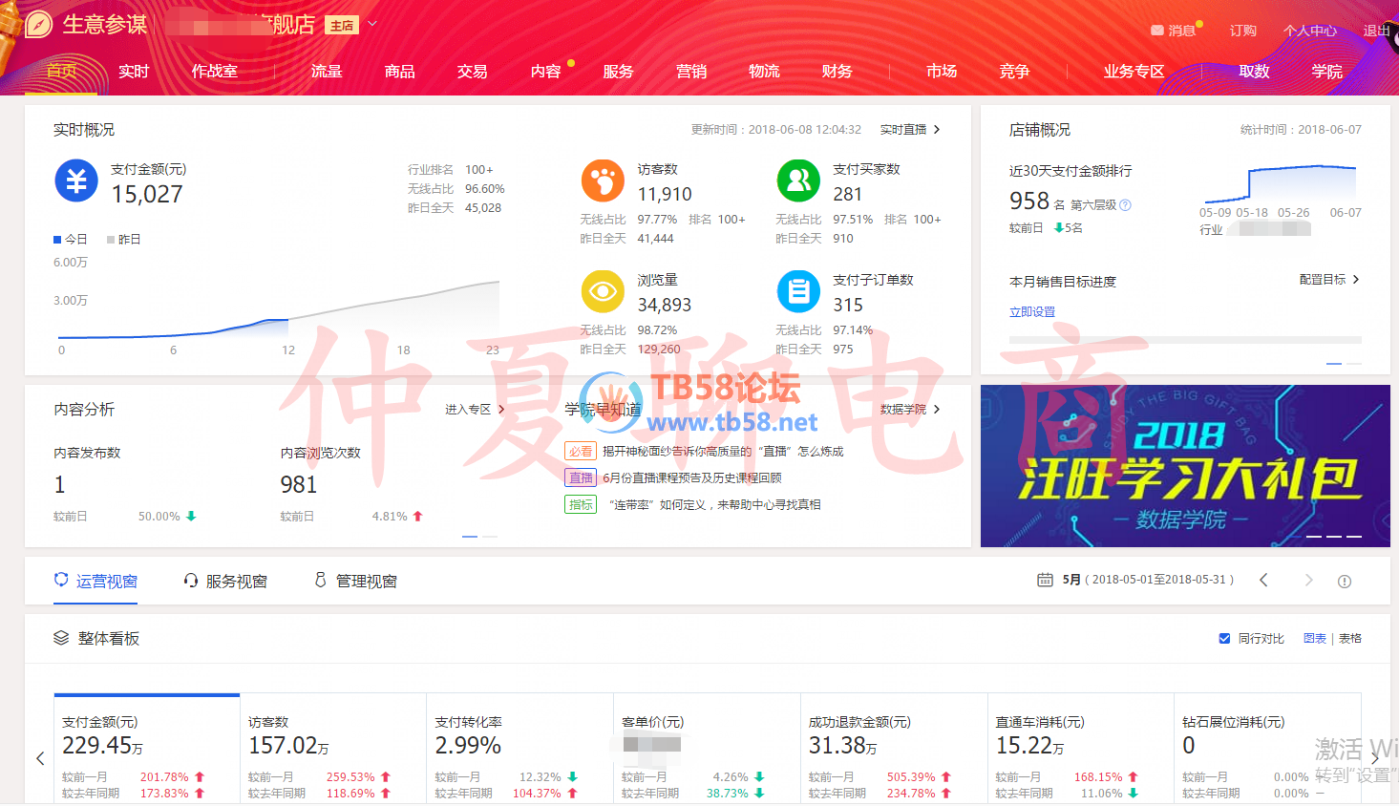Expand the store dropdown arrow beside 主店
Image resolution: width=1399 pixels, height=806 pixels.
[x=372, y=24]
